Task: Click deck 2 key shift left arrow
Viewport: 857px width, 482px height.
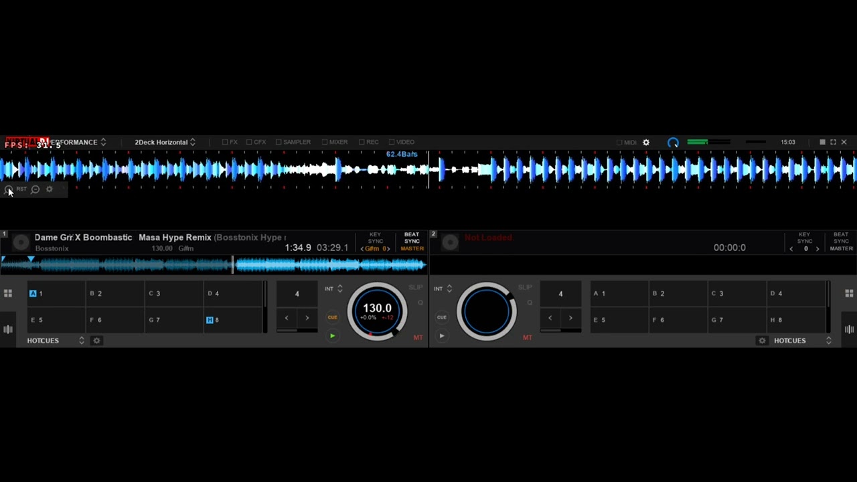Action: (x=791, y=248)
